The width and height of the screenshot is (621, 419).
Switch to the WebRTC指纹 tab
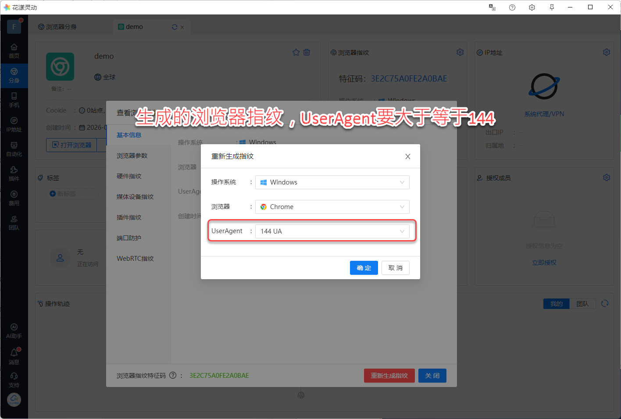(x=135, y=259)
